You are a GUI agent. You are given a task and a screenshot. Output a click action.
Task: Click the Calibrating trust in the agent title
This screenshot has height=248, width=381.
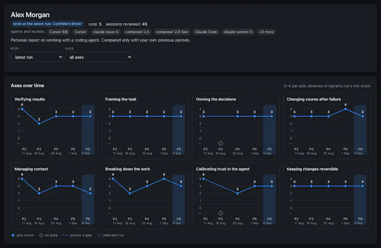(x=222, y=169)
